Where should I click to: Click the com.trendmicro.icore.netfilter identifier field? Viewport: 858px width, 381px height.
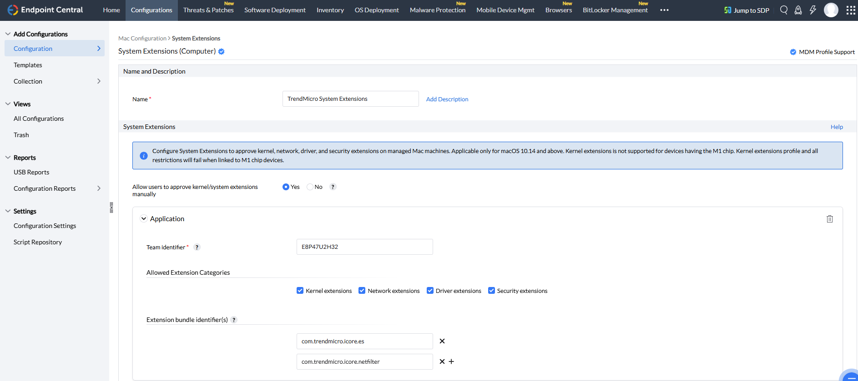[365, 361]
